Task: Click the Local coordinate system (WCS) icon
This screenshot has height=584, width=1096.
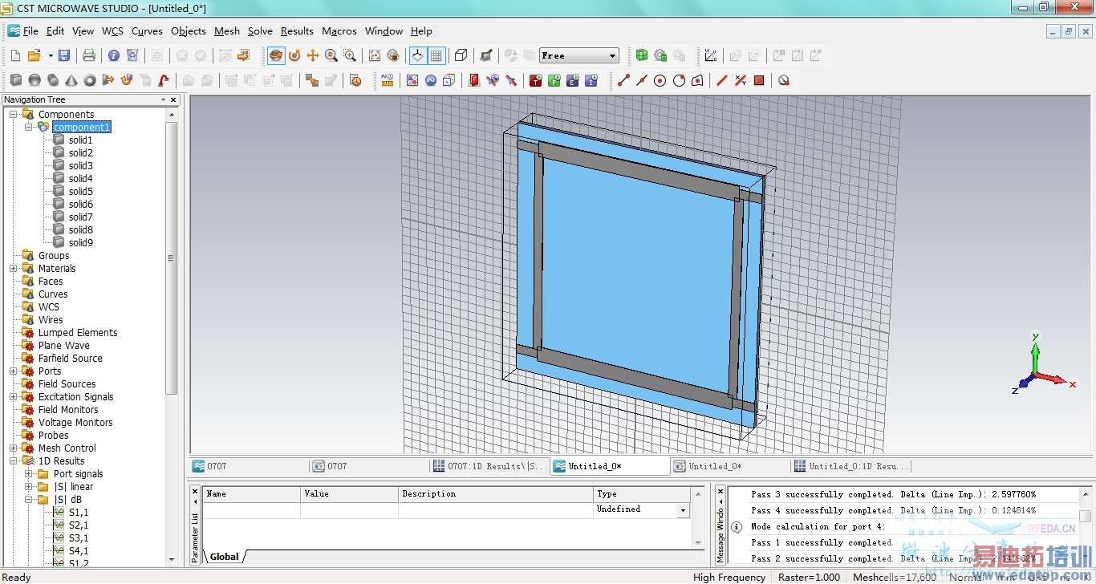Action: (x=711, y=55)
